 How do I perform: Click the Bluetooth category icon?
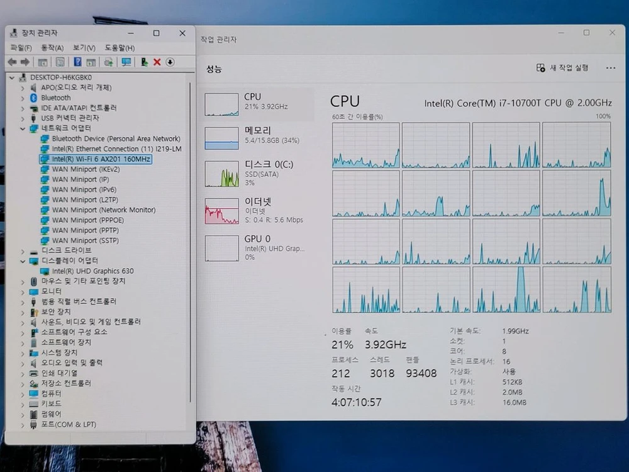(x=34, y=98)
